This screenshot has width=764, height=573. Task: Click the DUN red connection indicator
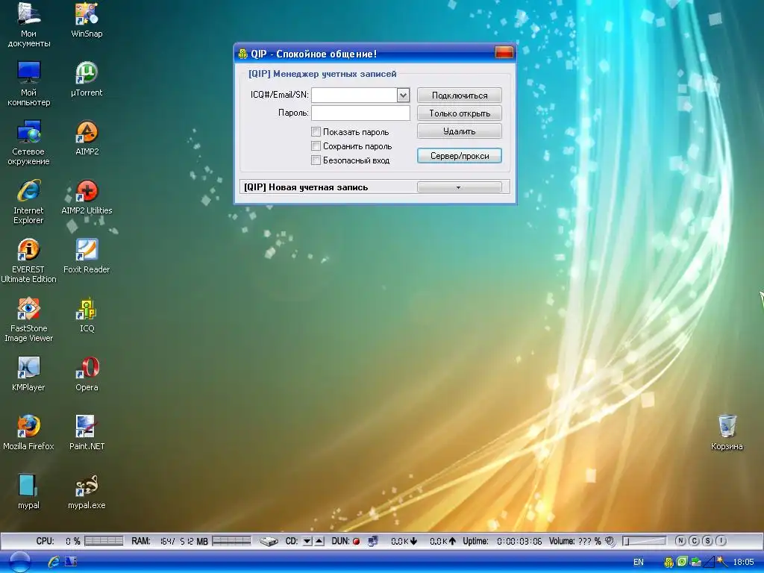356,542
